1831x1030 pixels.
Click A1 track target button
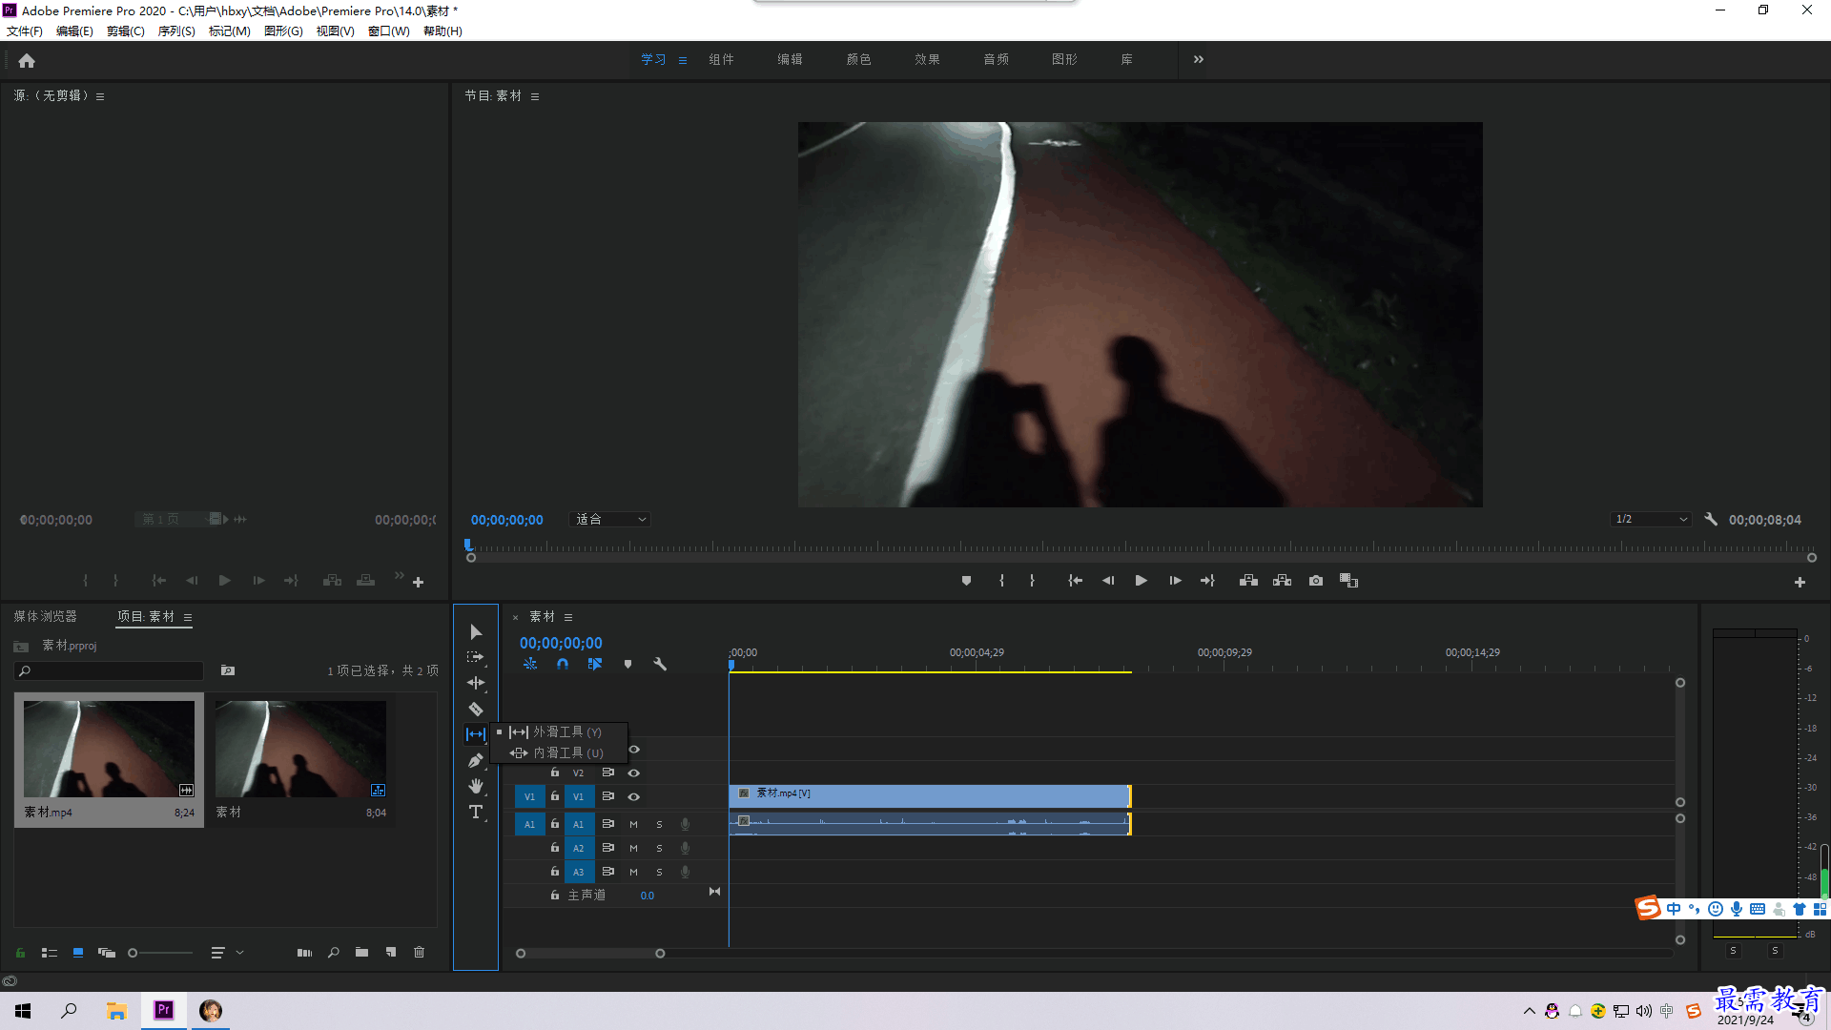[578, 824]
